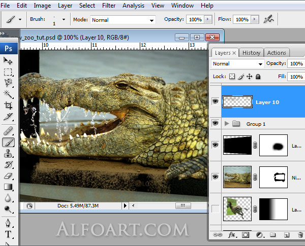Hide Group 1 visibility eye
The height and width of the screenshot is (246, 305).
(216, 123)
